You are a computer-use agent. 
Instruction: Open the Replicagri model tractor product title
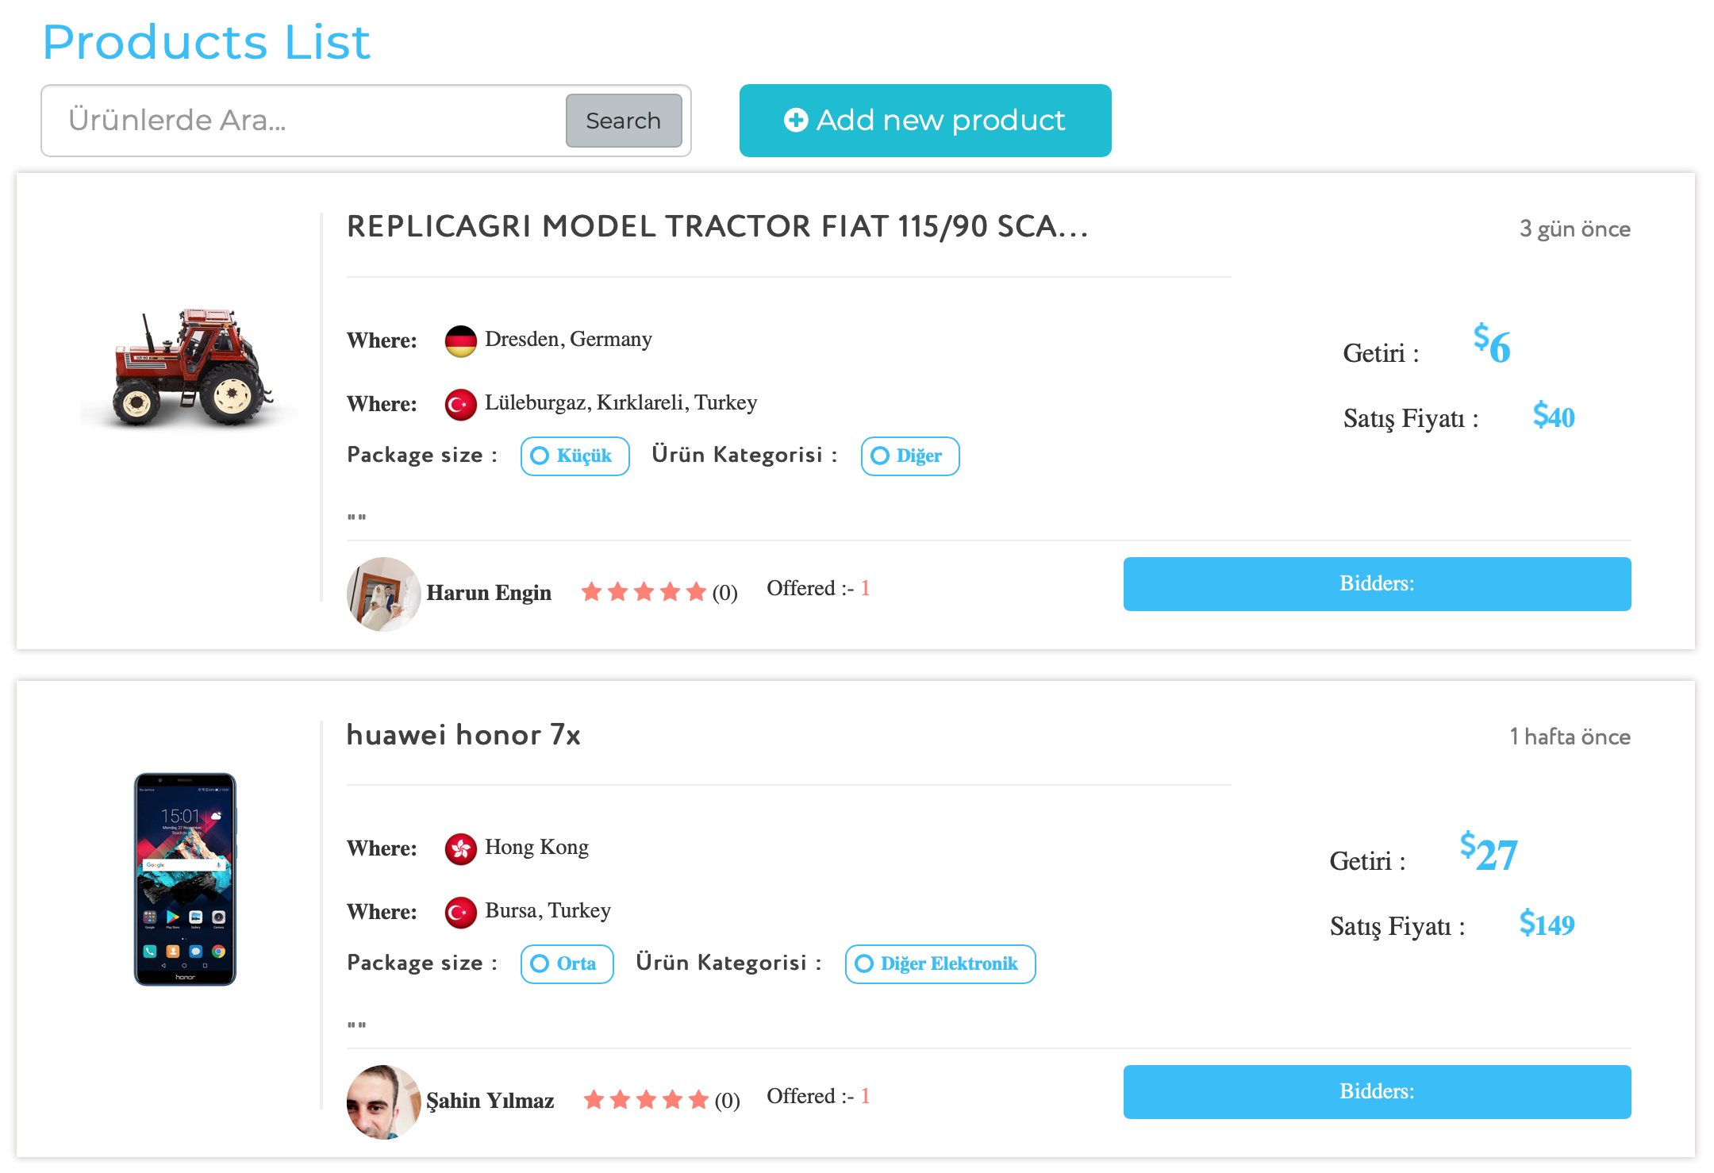click(x=717, y=227)
